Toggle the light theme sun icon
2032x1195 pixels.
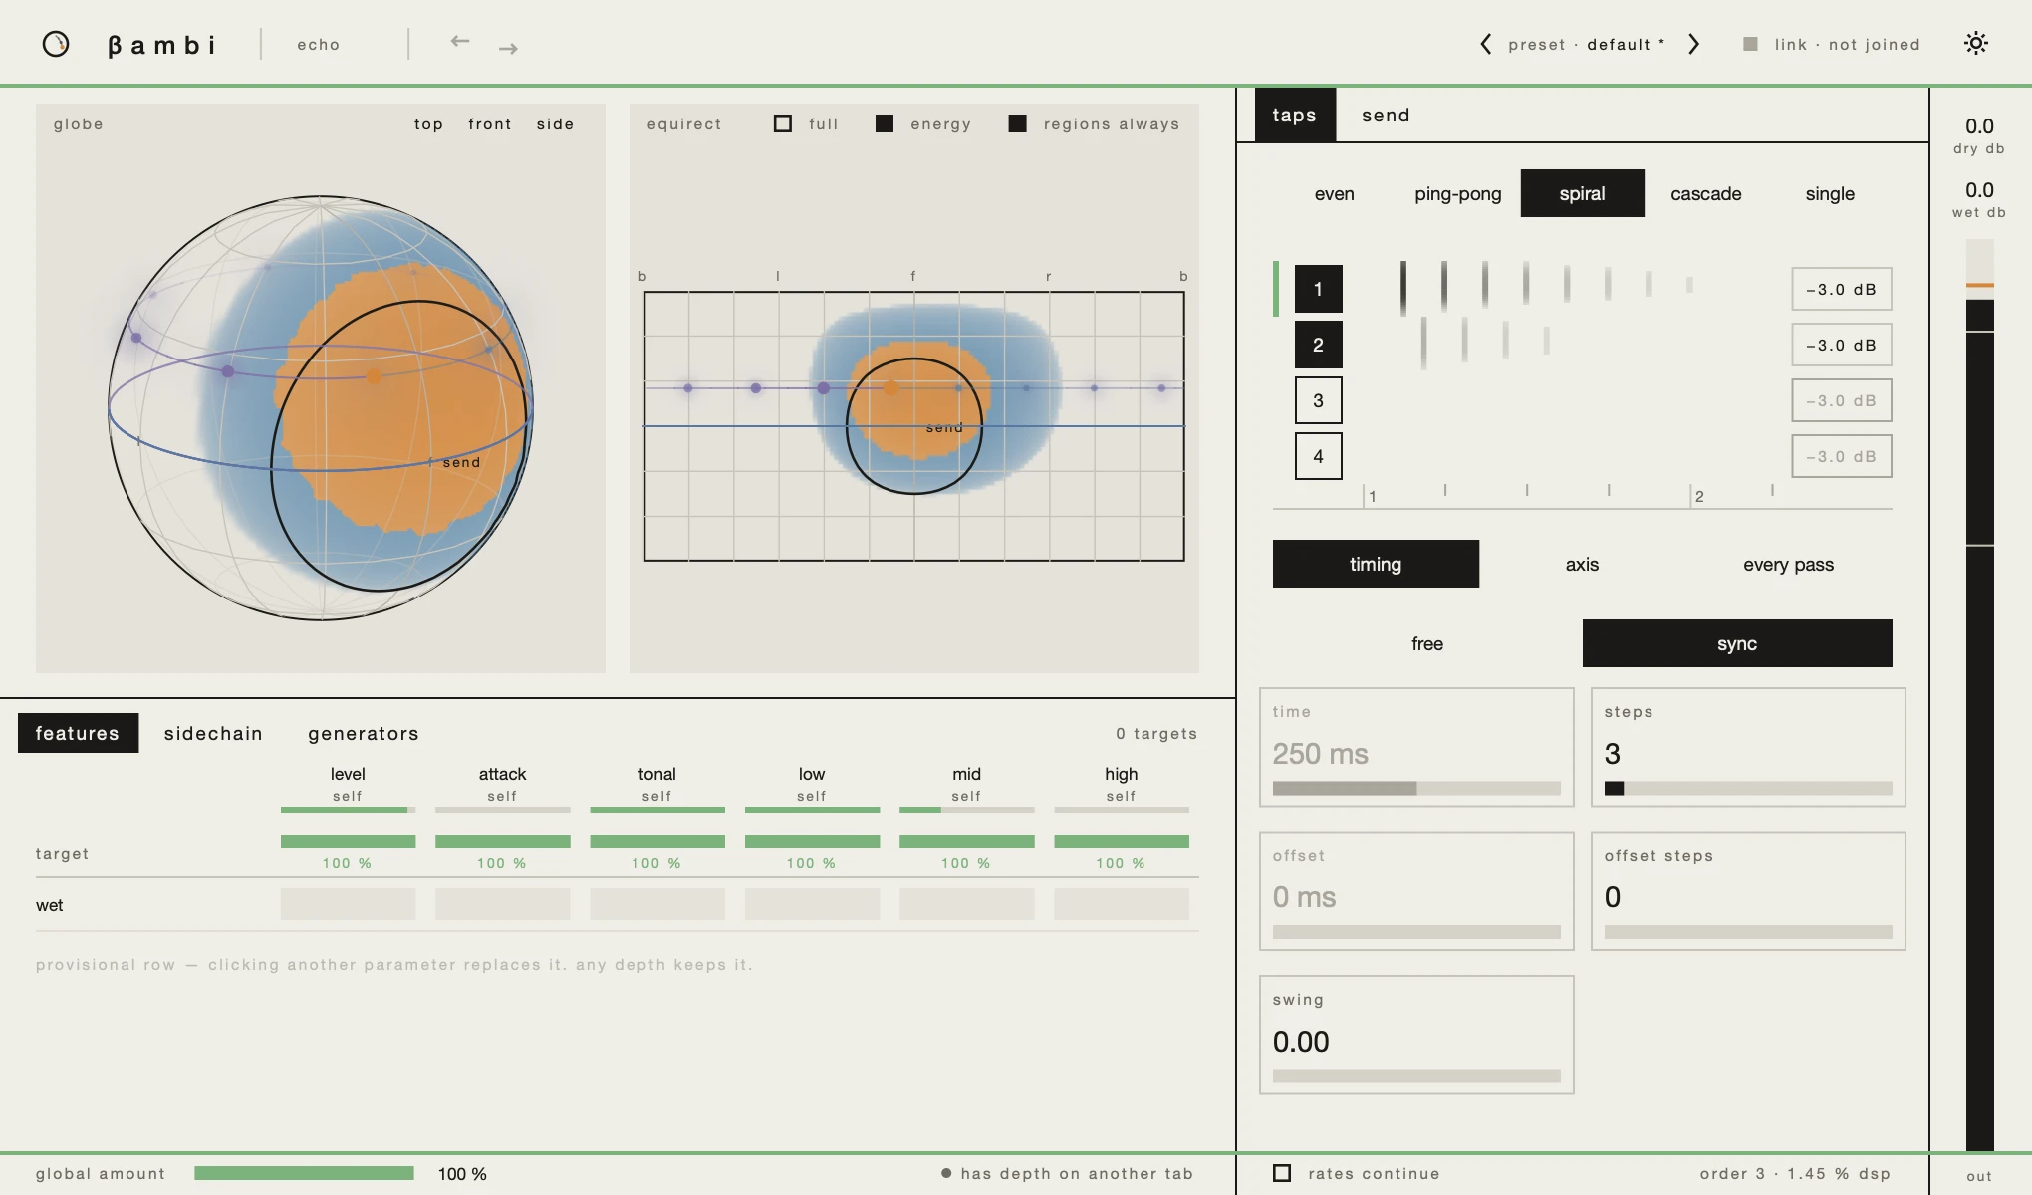coord(1976,43)
